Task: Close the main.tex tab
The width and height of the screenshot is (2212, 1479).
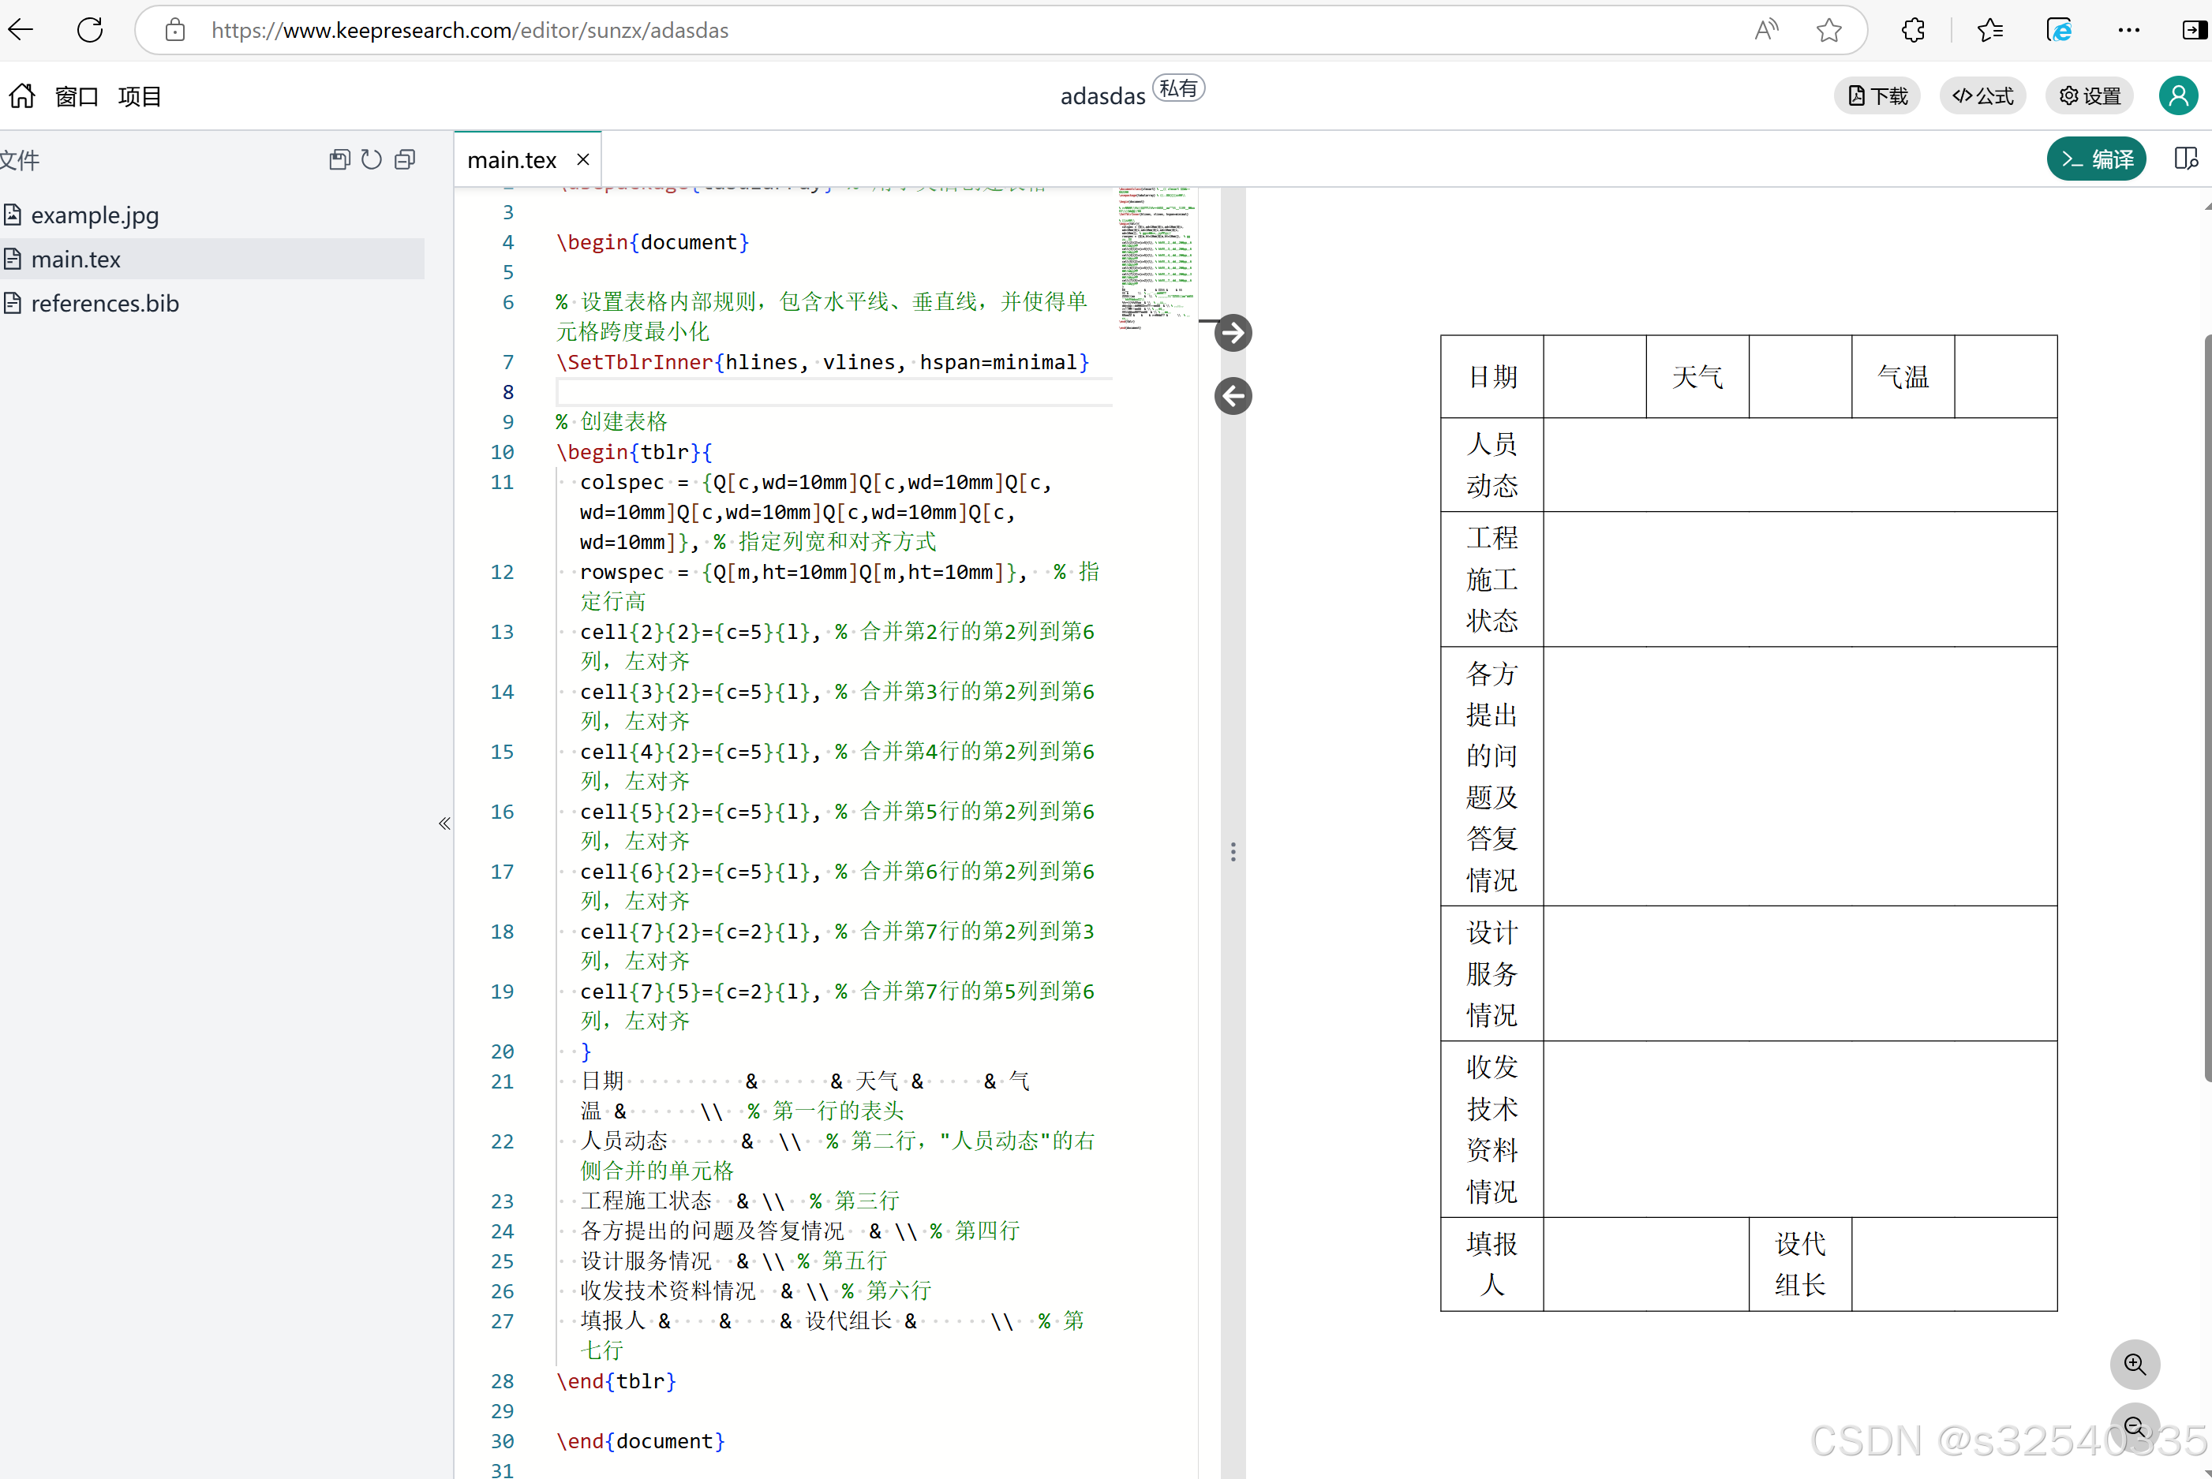Action: [583, 159]
